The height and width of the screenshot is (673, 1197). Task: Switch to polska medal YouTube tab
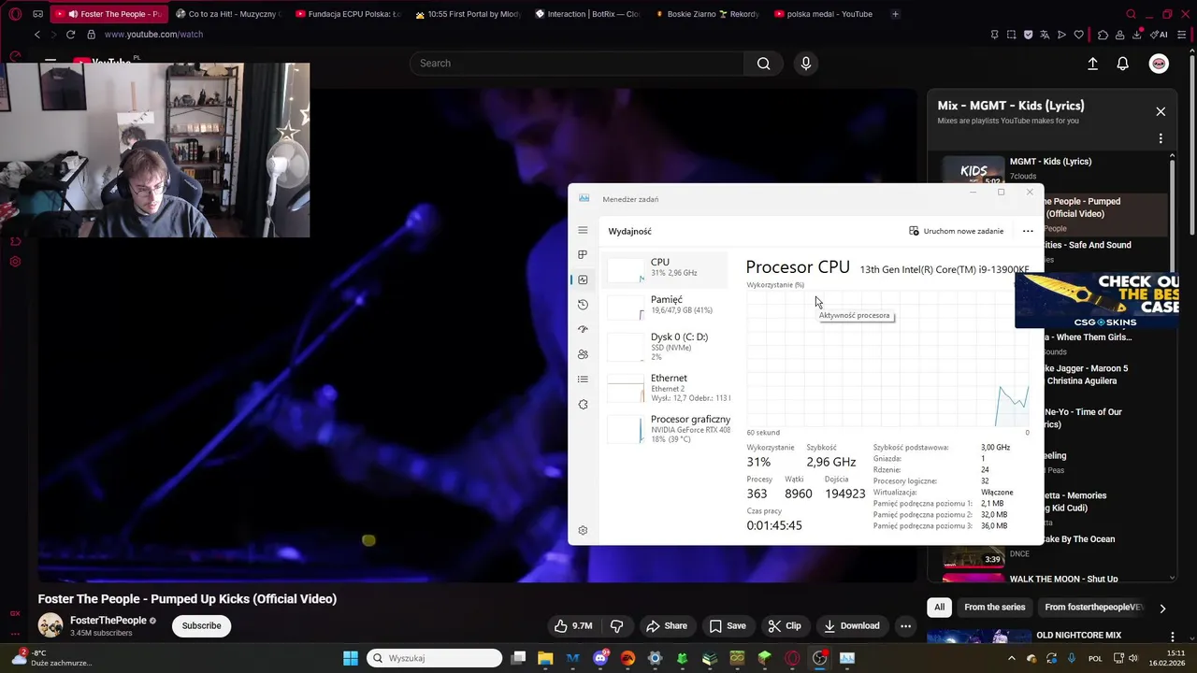[x=826, y=14]
